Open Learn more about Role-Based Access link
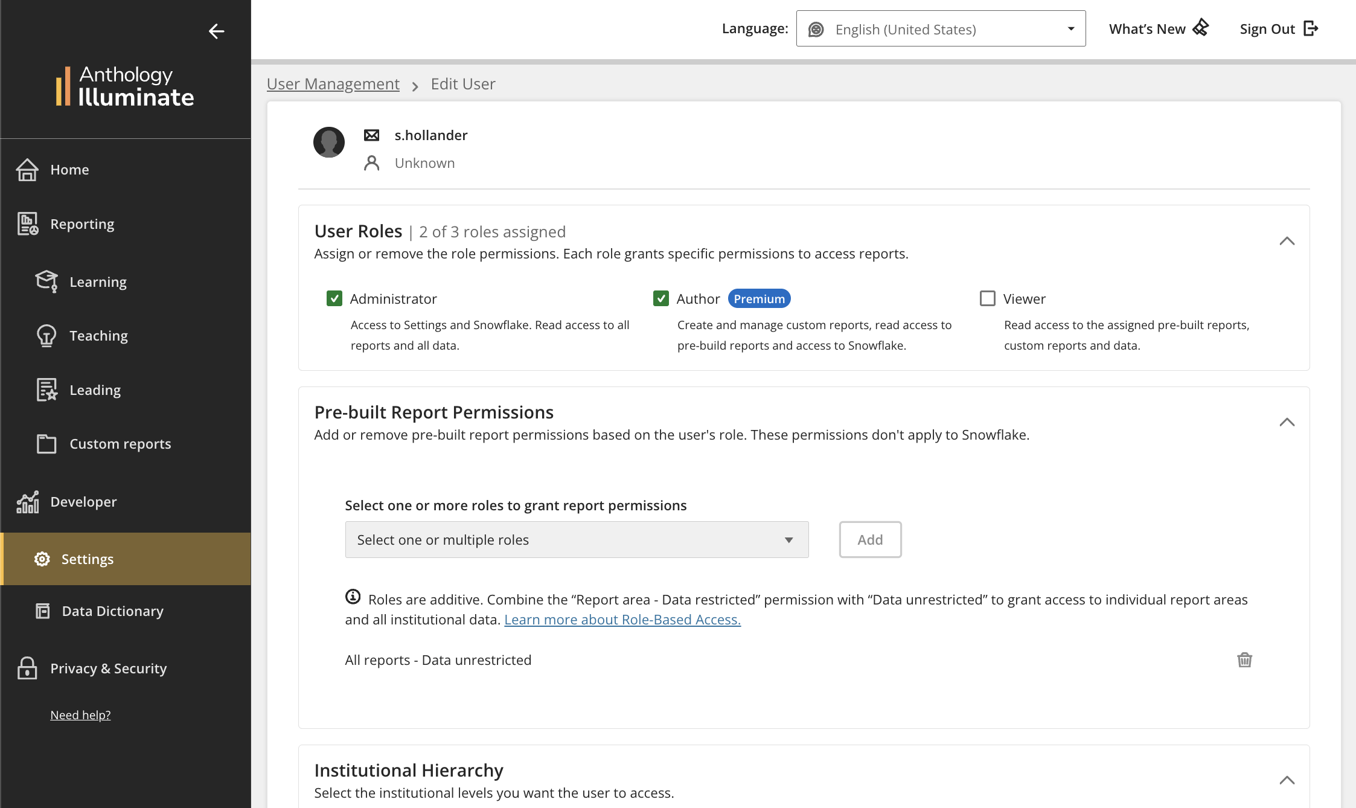Image resolution: width=1356 pixels, height=808 pixels. [x=622, y=620]
